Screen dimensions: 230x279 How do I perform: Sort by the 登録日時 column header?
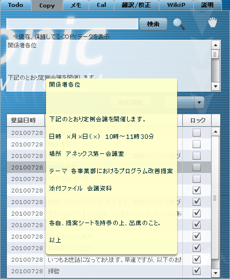(x=26, y=120)
